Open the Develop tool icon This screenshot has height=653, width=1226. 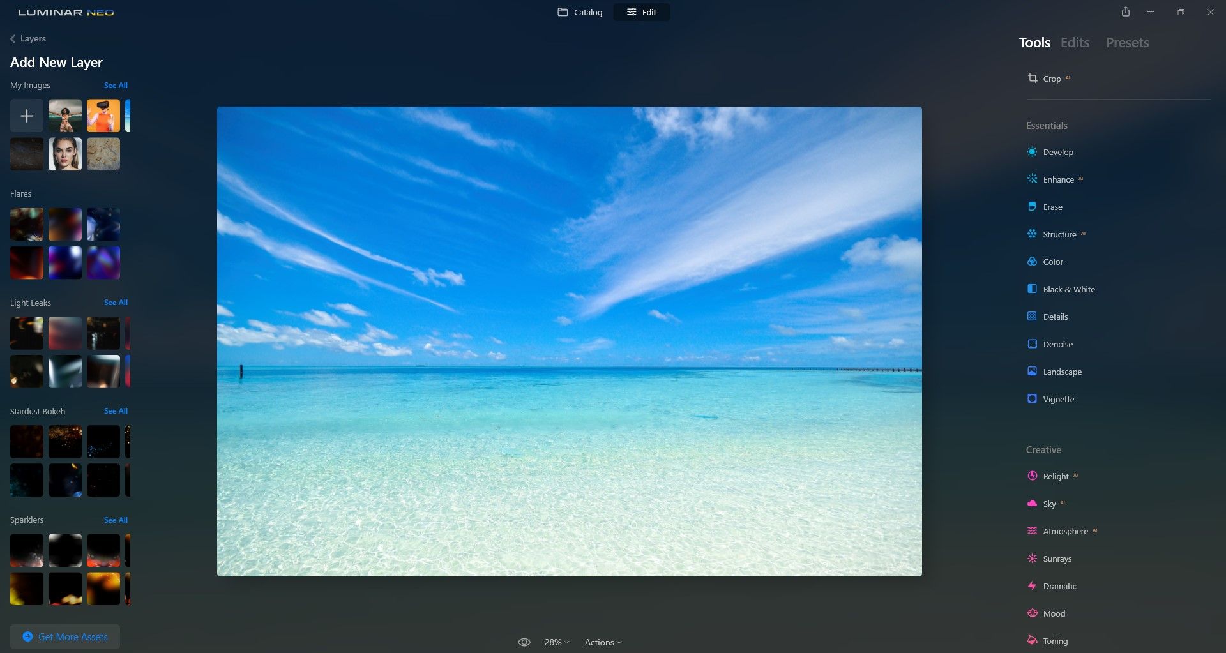[1032, 152]
